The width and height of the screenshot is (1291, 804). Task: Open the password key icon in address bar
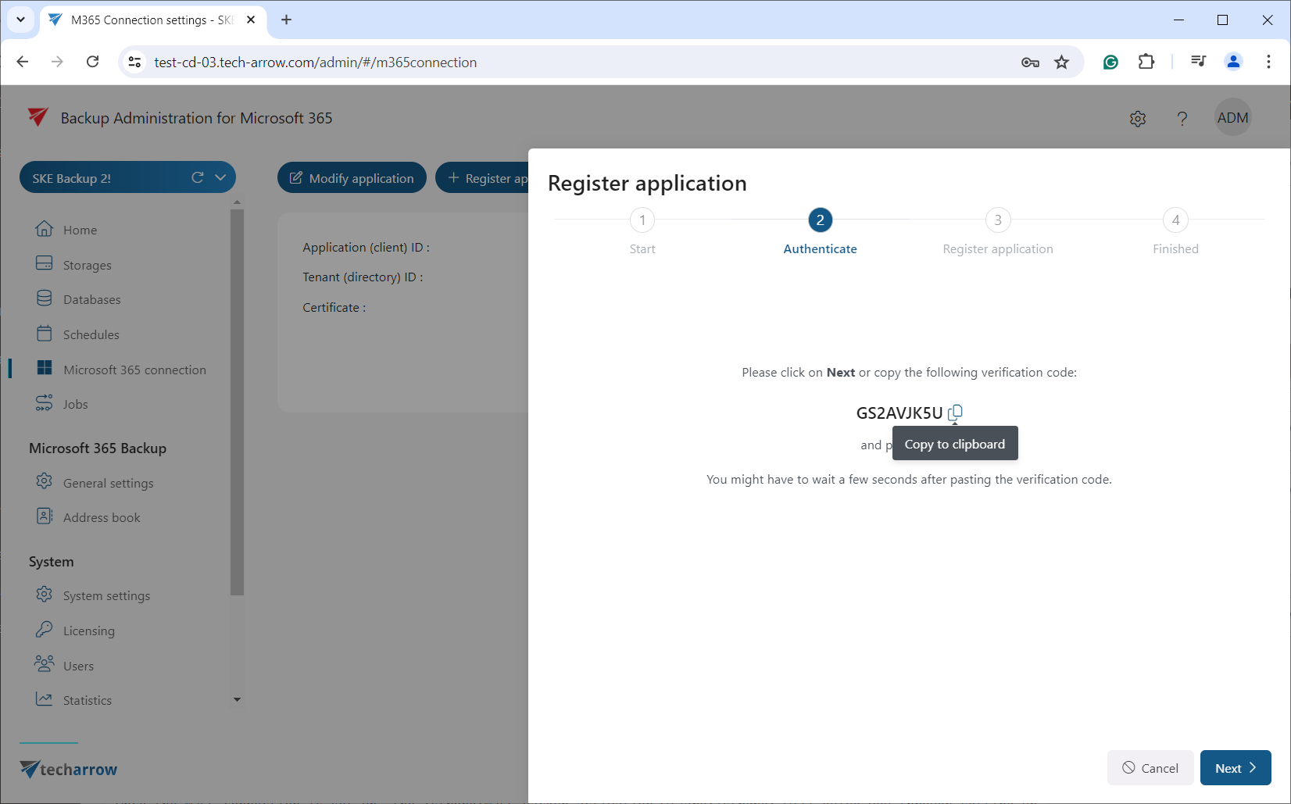1030,62
